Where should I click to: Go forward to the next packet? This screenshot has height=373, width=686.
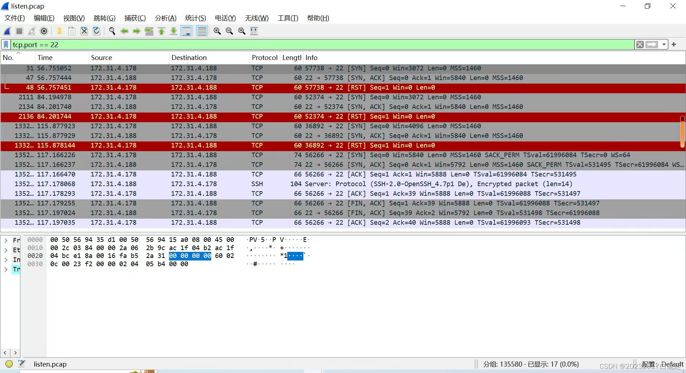click(x=136, y=31)
